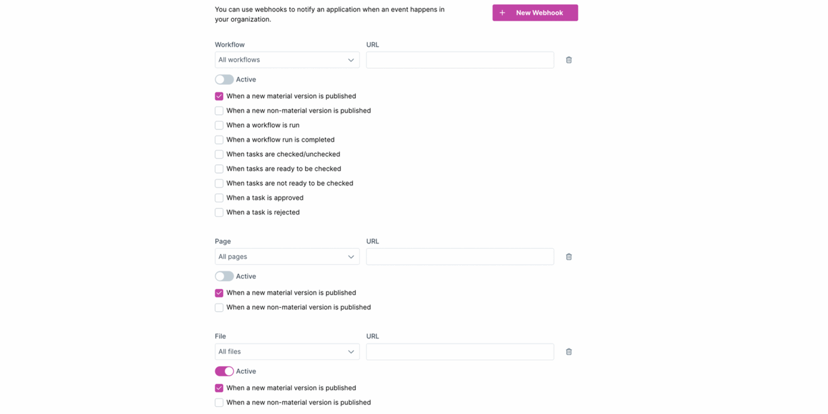Image resolution: width=828 pixels, height=414 pixels.
Task: Delete the Workflow webhook with trash icon
Action: 568,60
